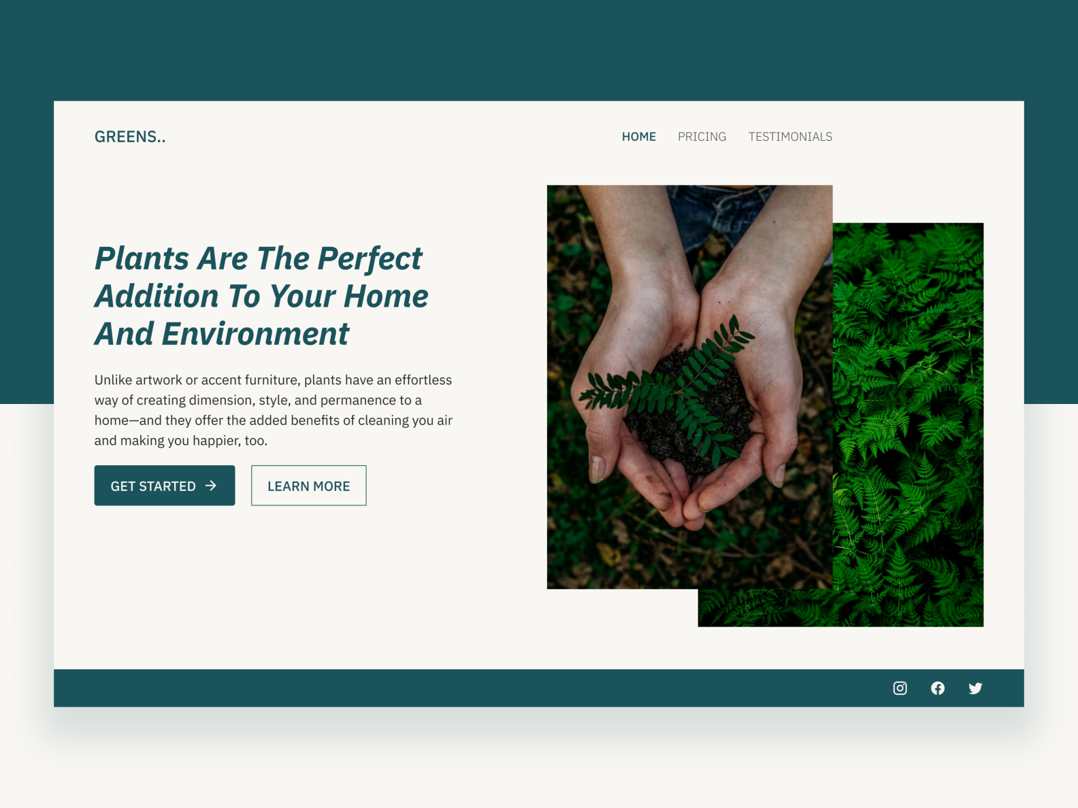Click the headline line 'Plants Are The Perfect'
1078x808 pixels.
pos(259,258)
